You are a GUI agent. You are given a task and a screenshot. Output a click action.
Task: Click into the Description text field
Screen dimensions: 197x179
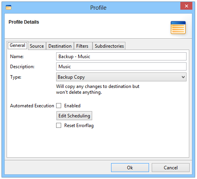pos(121,67)
